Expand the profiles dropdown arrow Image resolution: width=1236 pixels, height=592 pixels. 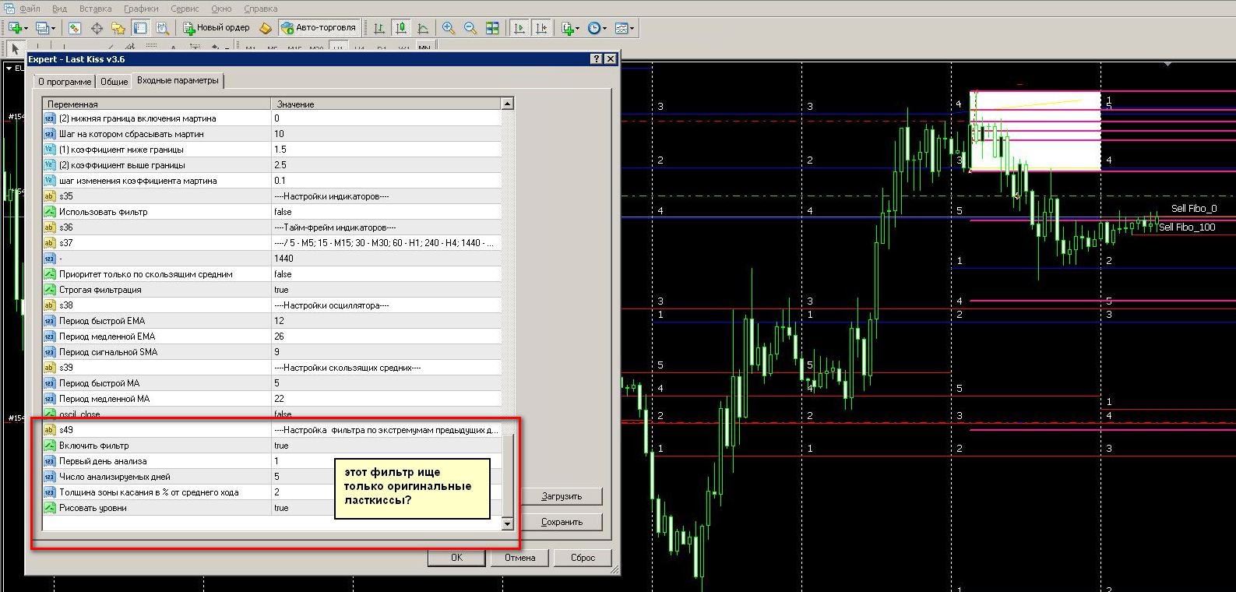(x=54, y=29)
